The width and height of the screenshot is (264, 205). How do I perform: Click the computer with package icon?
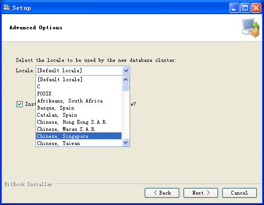pos(251,27)
